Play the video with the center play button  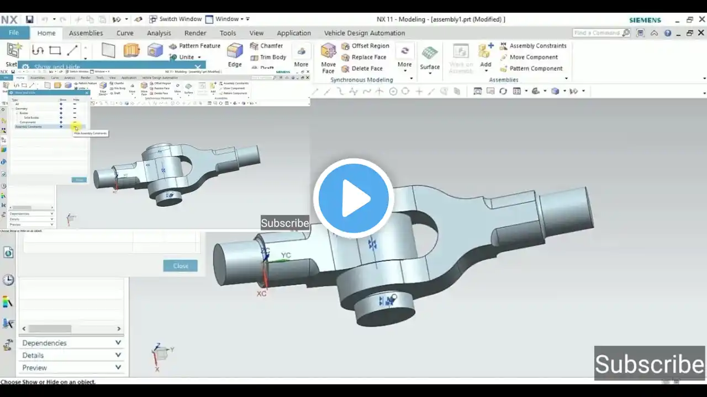(353, 198)
